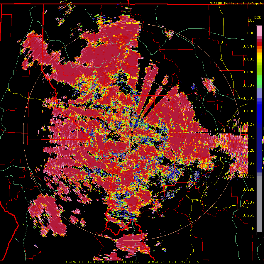
Task: Pick the light pink top color bar segment
Action: [259, 31]
